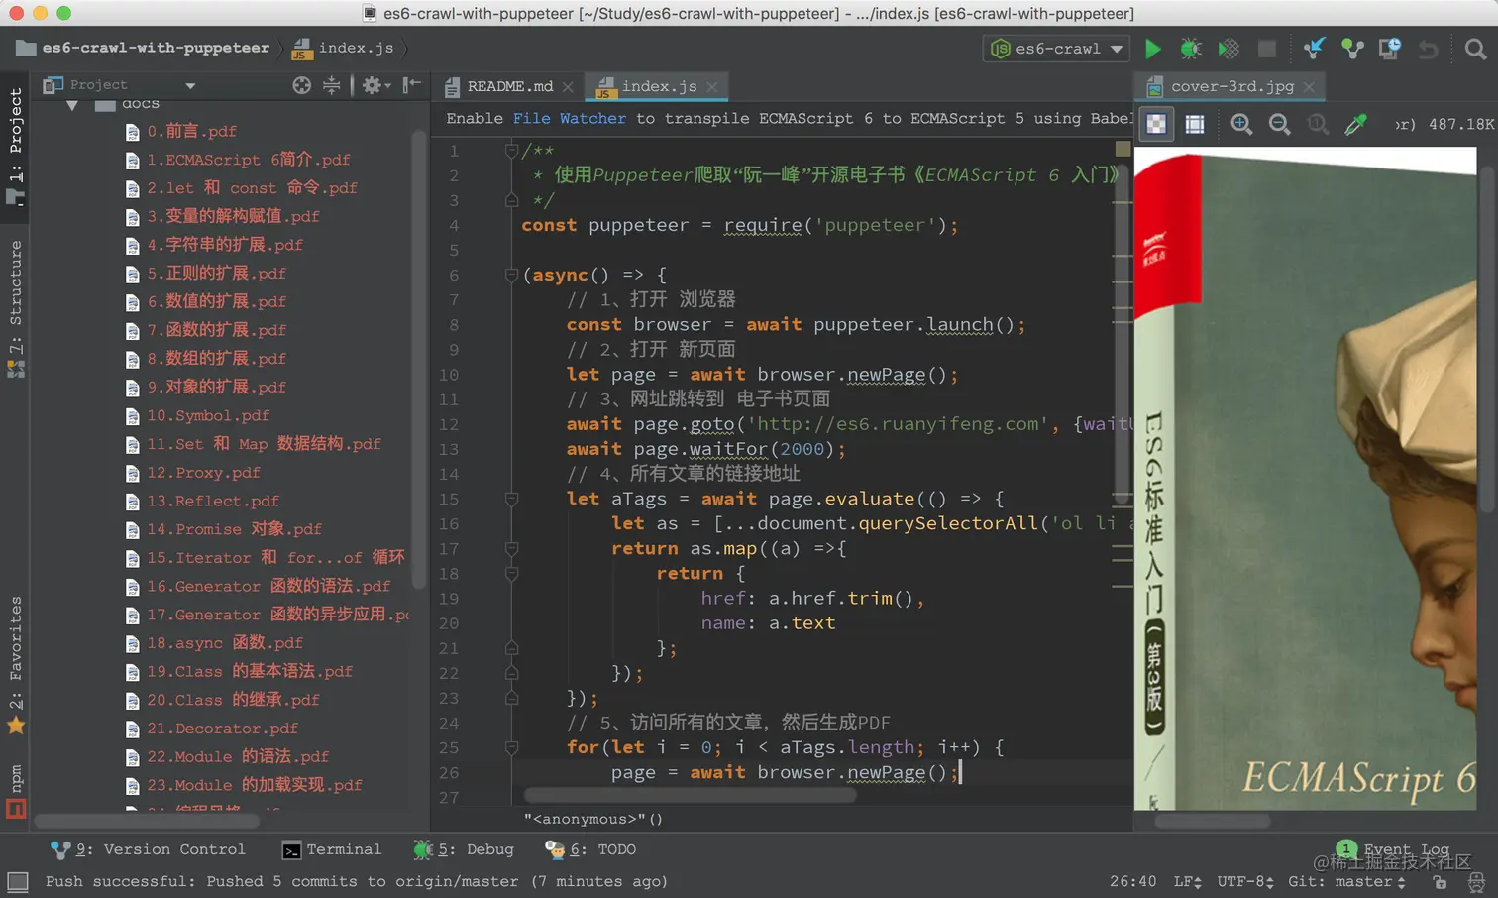Run with coverage icon
1498x898 pixels.
[1229, 49]
